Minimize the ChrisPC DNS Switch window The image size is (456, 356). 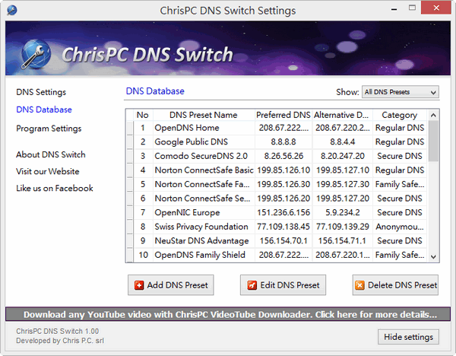pos(394,9)
